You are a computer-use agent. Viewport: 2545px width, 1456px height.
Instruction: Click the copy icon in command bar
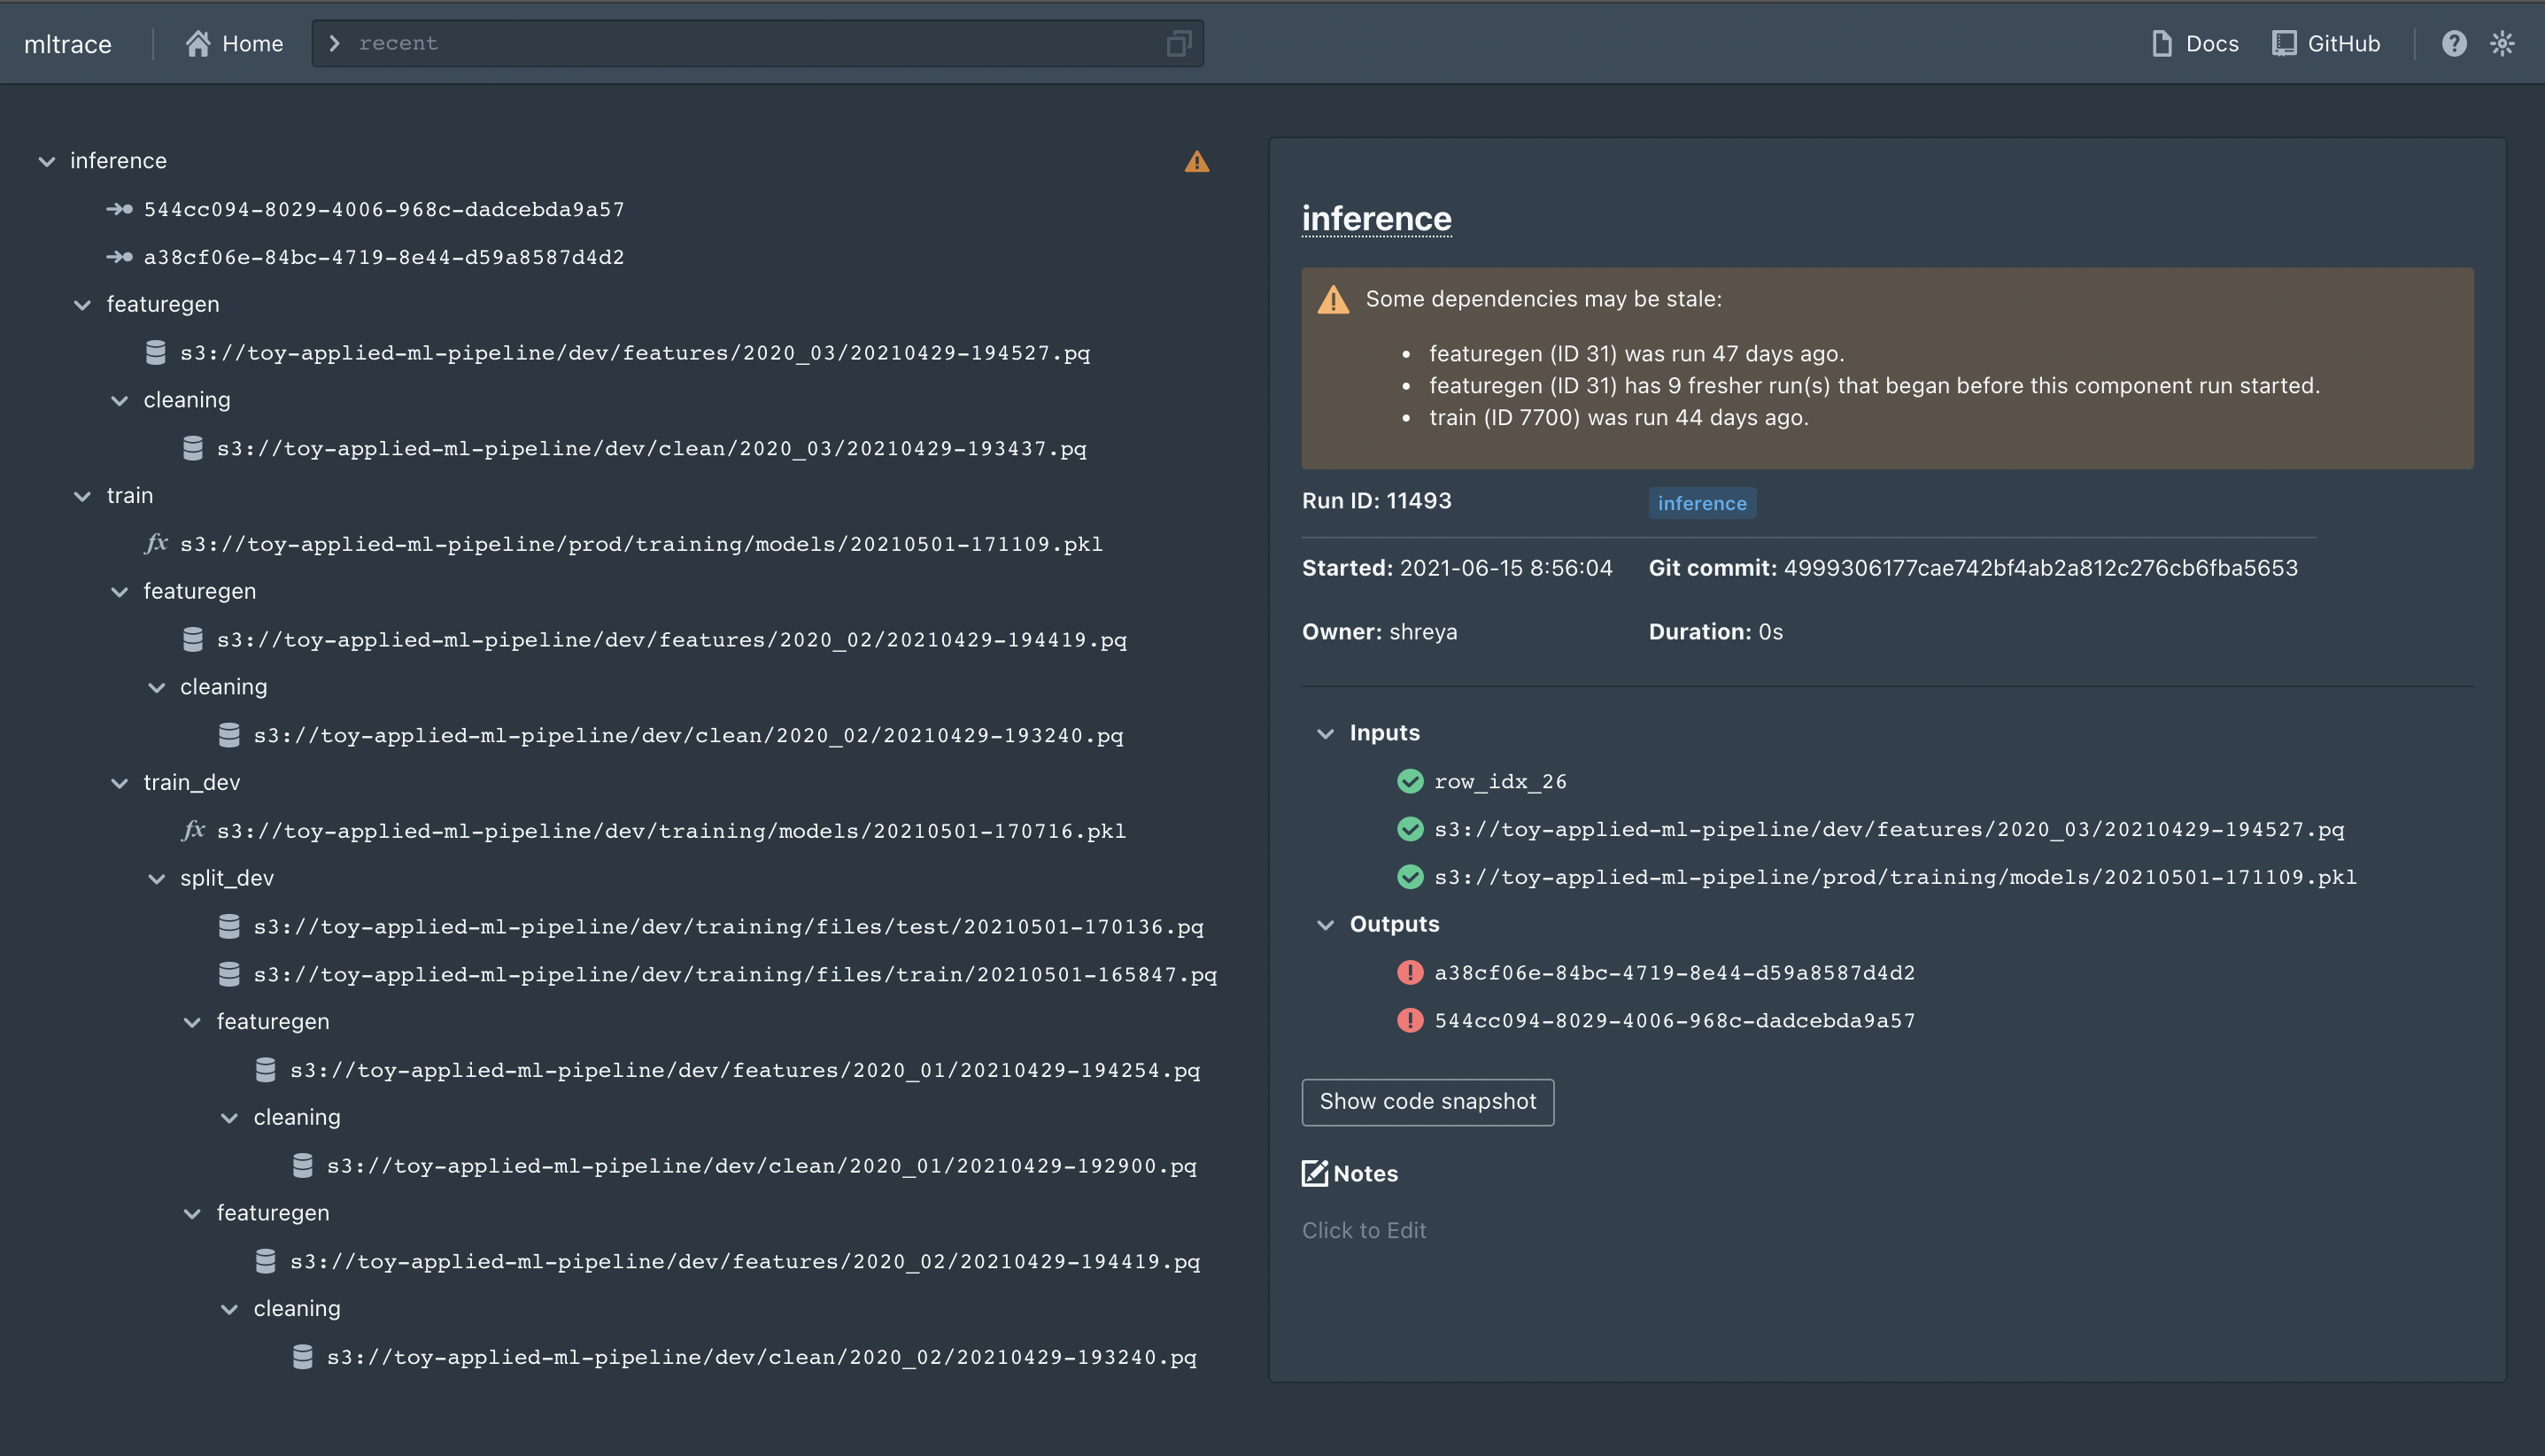tap(1179, 43)
